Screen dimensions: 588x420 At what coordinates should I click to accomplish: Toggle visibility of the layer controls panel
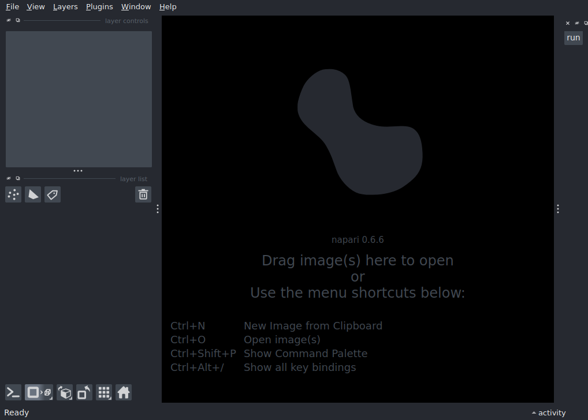click(x=8, y=19)
